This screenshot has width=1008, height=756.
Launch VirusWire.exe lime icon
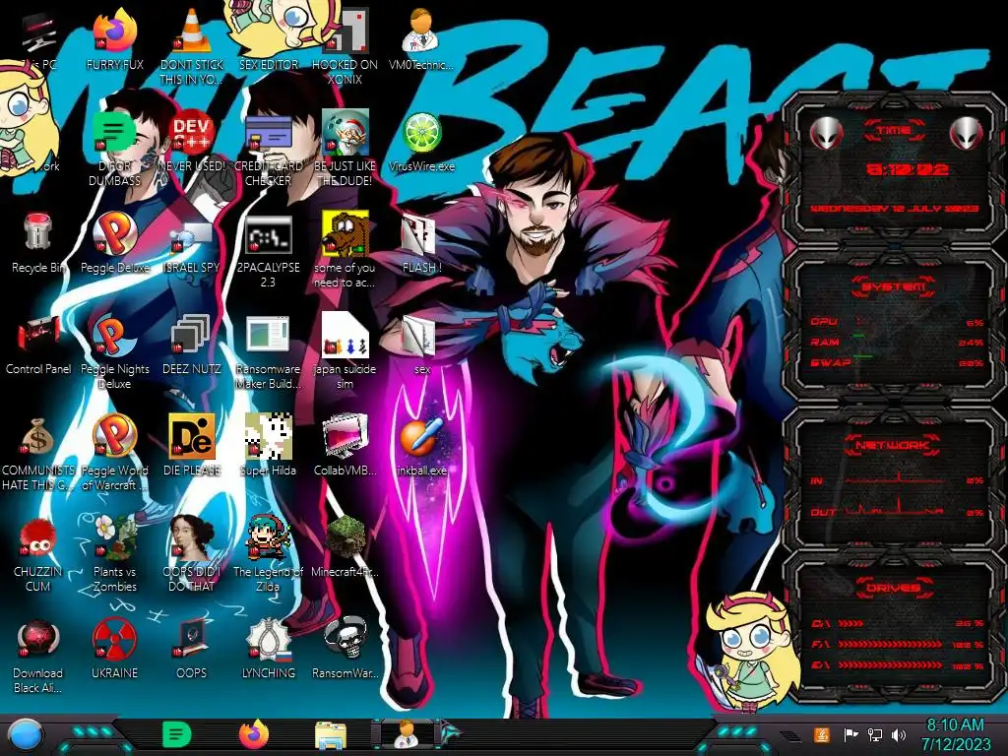[x=421, y=142]
